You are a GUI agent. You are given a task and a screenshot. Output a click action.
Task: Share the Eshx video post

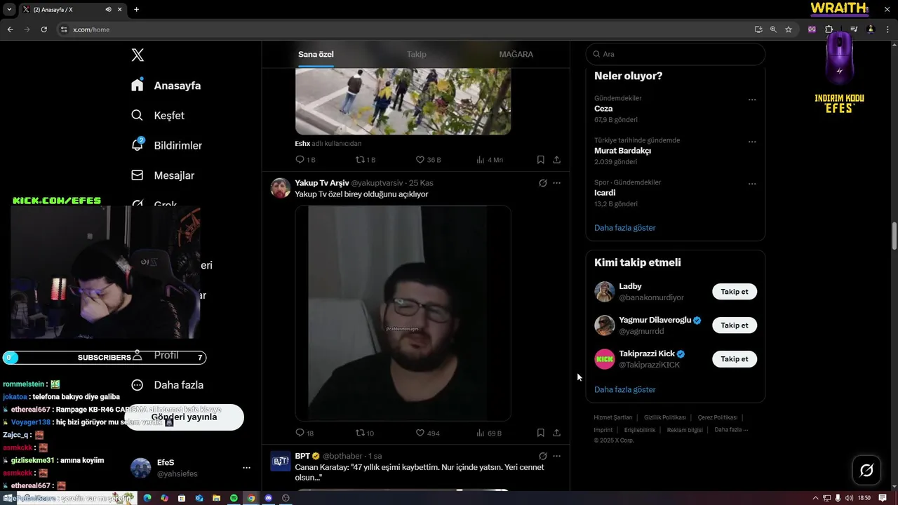click(x=556, y=160)
